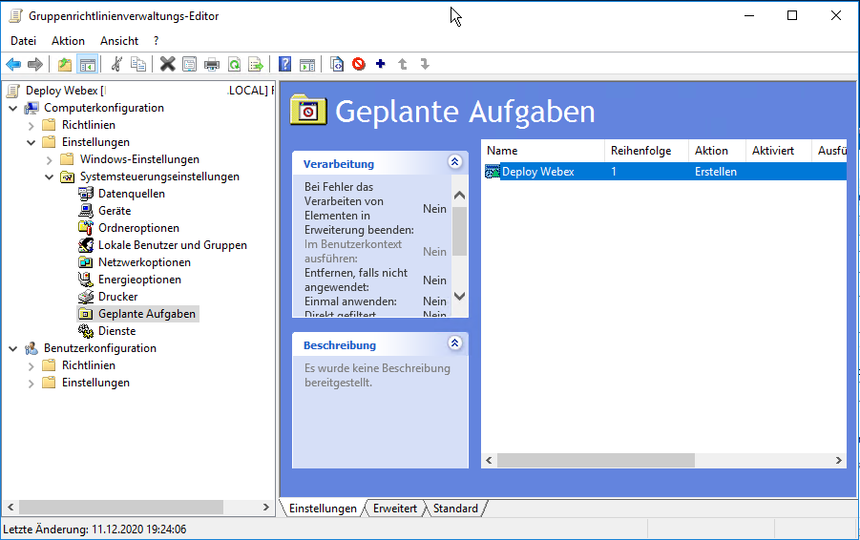Collapse the Systemsteuerungseinstellungen node
Image resolution: width=860 pixels, height=540 pixels.
tap(50, 177)
